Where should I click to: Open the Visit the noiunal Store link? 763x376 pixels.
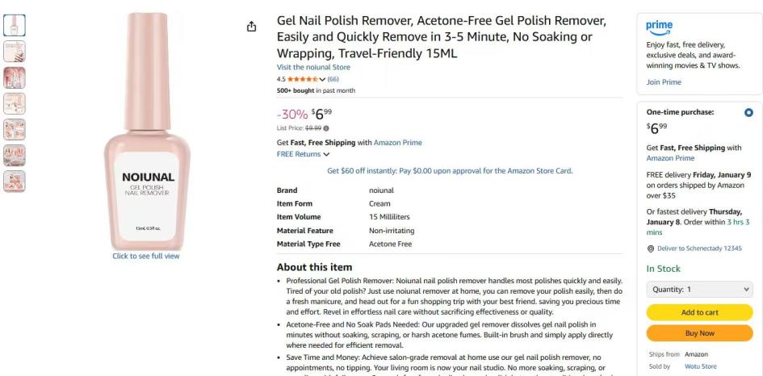pyautogui.click(x=313, y=68)
